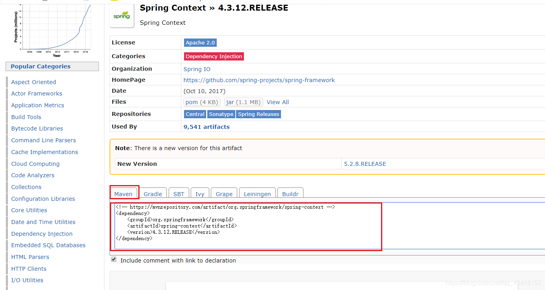Open HTTP Clients category
Viewport: 545px width, 290px height.
(x=29, y=269)
